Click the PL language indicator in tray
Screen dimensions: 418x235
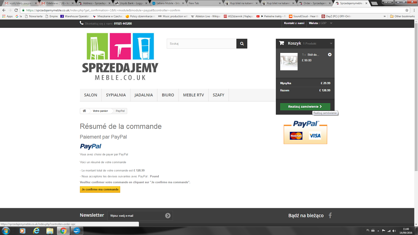click(368, 230)
